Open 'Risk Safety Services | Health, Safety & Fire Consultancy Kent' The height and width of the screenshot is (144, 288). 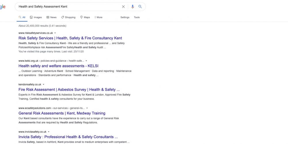(70, 38)
